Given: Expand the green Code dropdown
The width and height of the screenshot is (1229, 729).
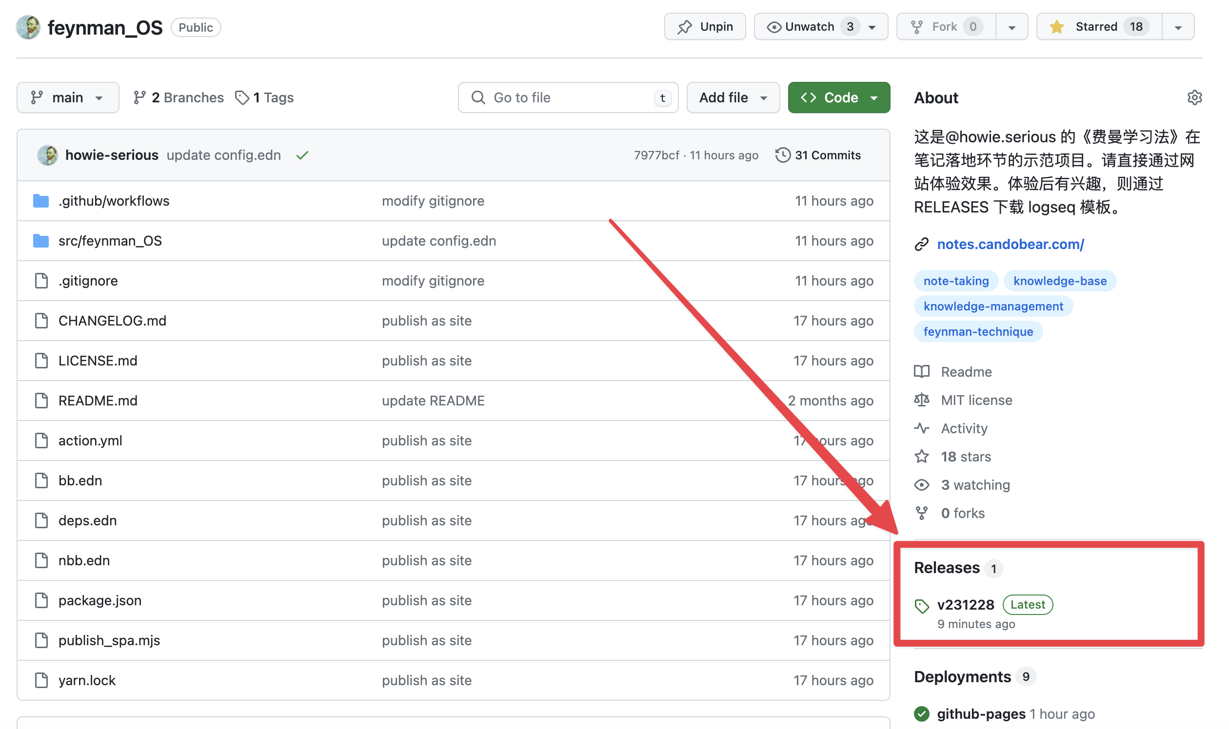Looking at the screenshot, I should [838, 97].
